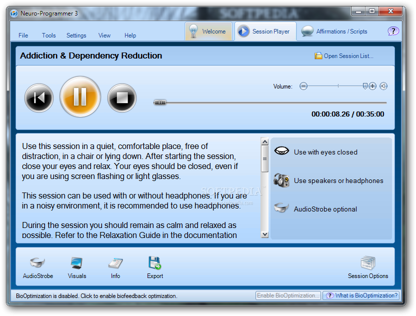
Task: Click the purple help question mark icon
Action: (393, 31)
